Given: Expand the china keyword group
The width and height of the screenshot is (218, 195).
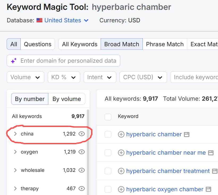Looking at the screenshot, I should click(15, 134).
